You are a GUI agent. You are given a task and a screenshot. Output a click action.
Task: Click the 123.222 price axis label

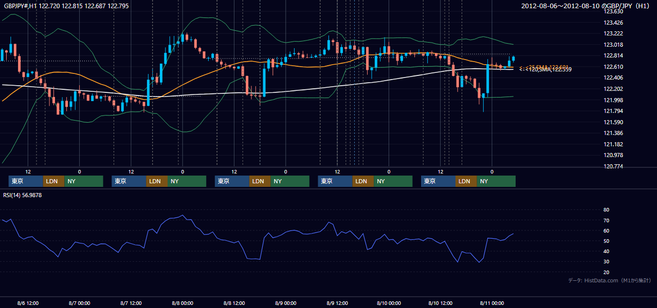click(613, 34)
